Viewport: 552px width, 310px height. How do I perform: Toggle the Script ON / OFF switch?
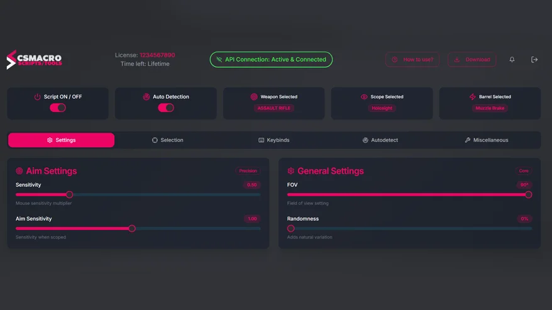[58, 108]
